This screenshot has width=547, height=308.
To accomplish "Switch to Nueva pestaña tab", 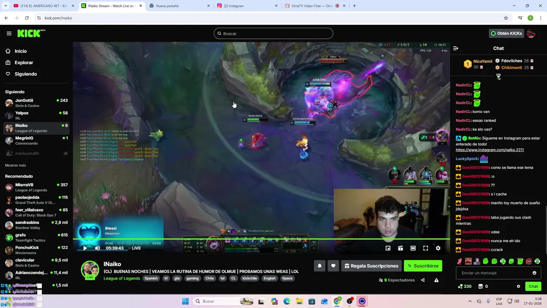I will click(x=179, y=6).
